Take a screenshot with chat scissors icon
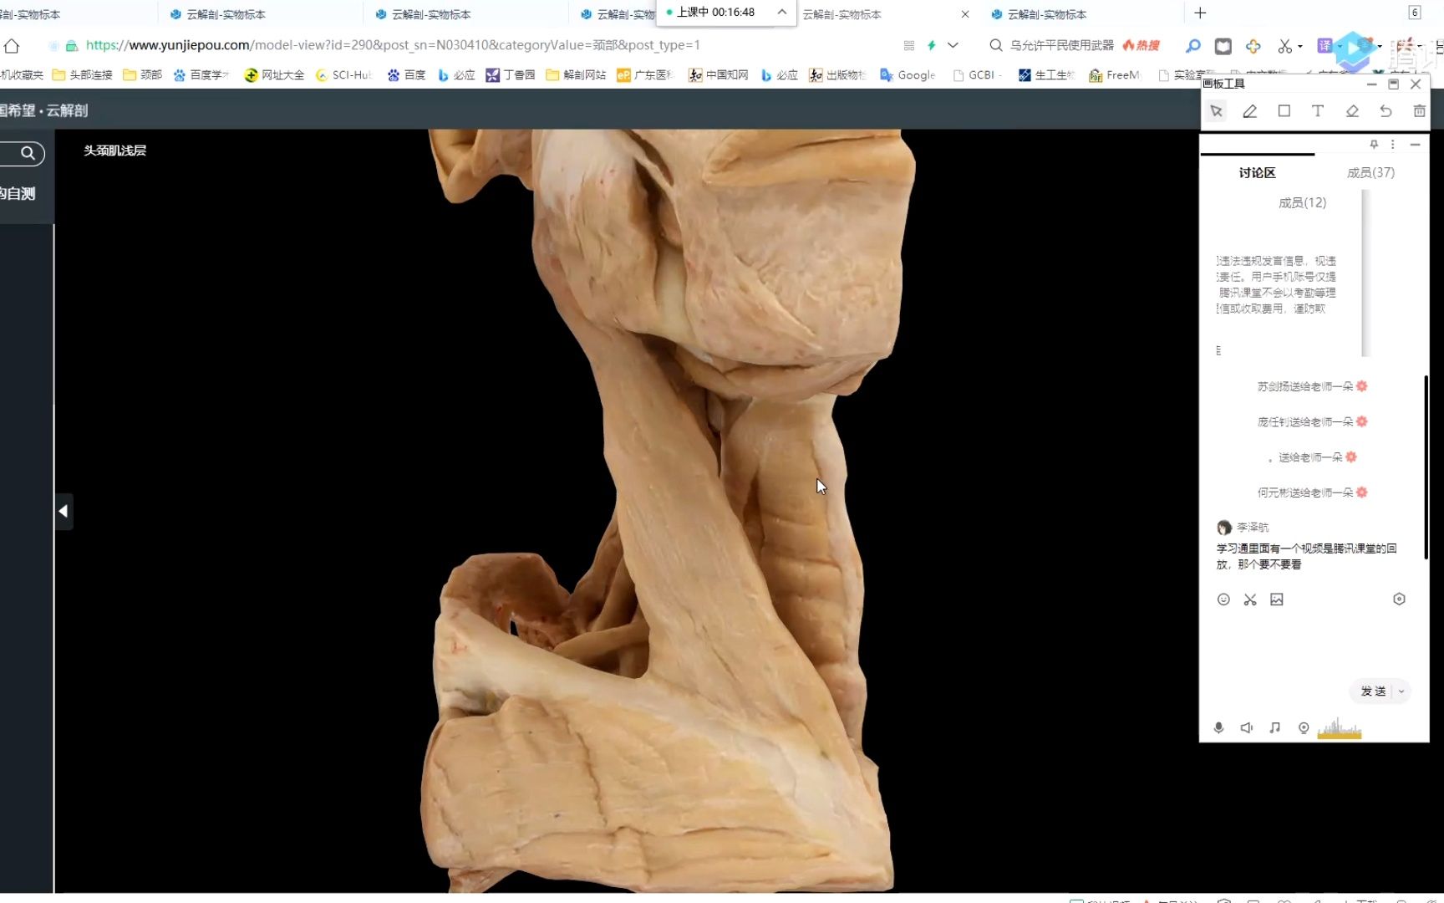Viewport: 1444px width, 903px height. 1250,599
